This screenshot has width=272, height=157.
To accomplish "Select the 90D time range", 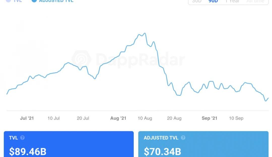I will 213,1.
